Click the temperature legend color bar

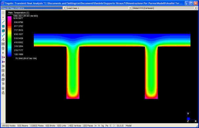[x=10, y=36]
